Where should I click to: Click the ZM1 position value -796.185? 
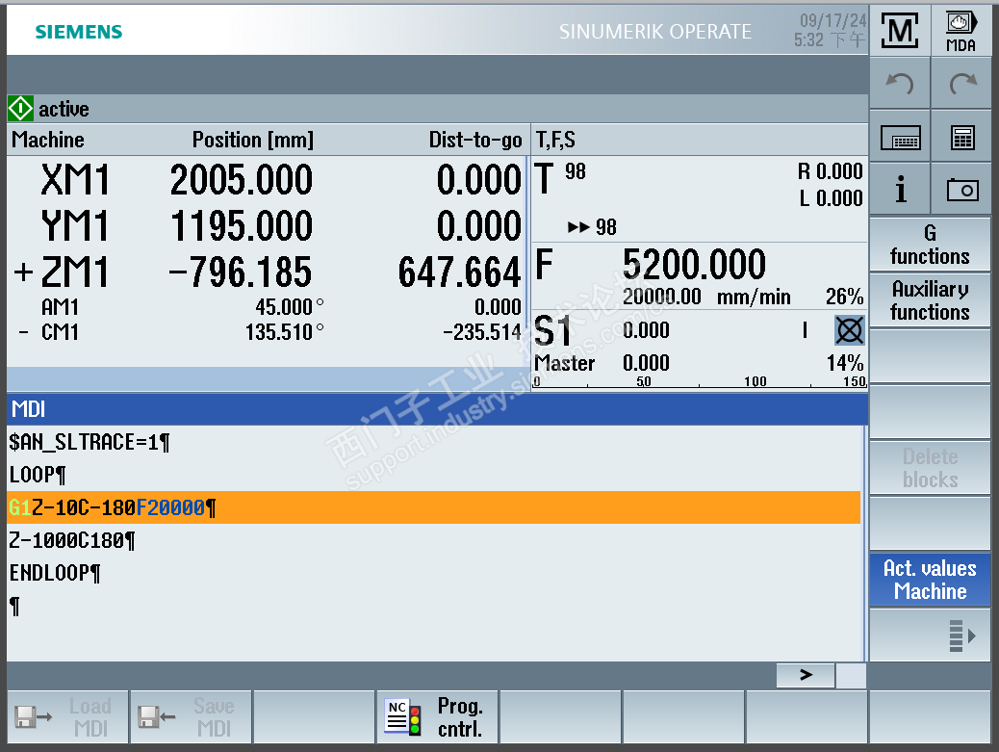coord(240,272)
